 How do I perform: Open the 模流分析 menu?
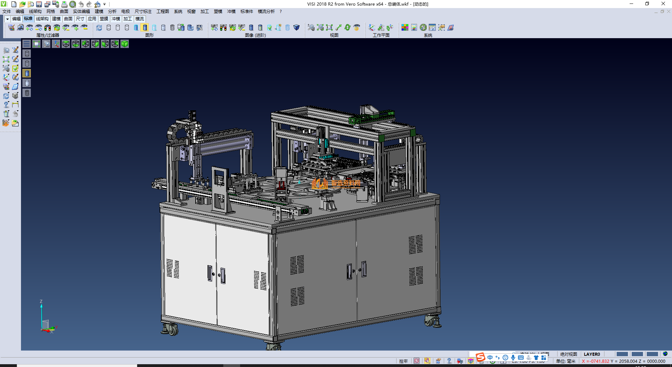[266, 12]
